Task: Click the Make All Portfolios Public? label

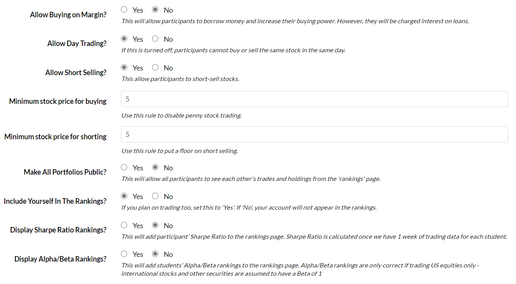Action: click(x=65, y=172)
